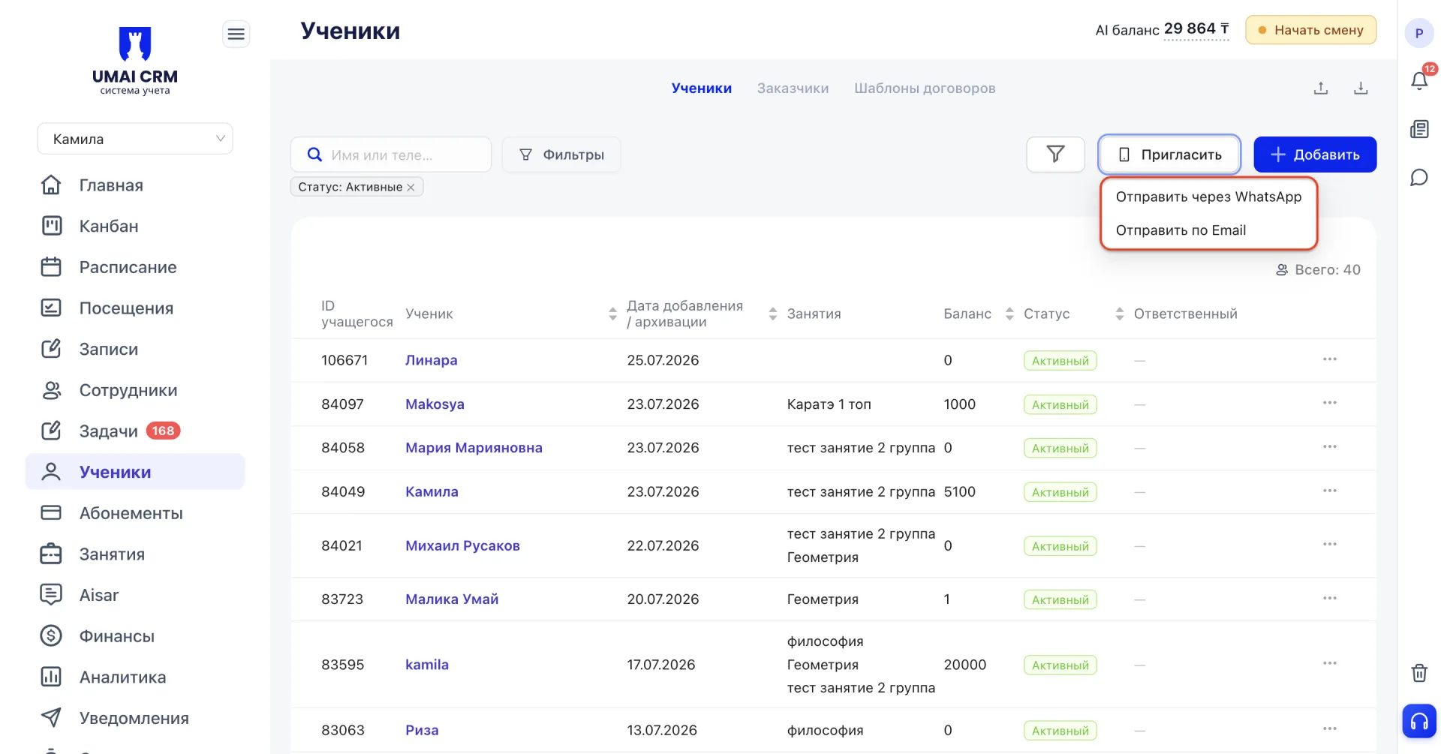Toggle the sidebar hamburger menu
The image size is (1441, 754).
236,34
